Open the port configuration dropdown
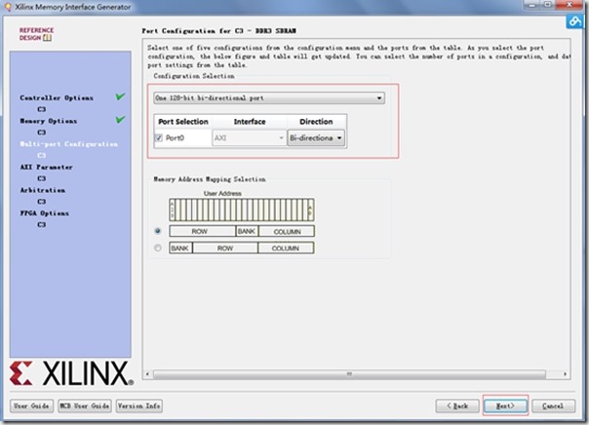Screen dimensions: 589x425 click(269, 98)
